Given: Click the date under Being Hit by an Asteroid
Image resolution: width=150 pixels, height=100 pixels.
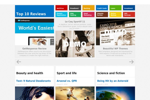Looking at the screenshot, I should click(x=102, y=84).
